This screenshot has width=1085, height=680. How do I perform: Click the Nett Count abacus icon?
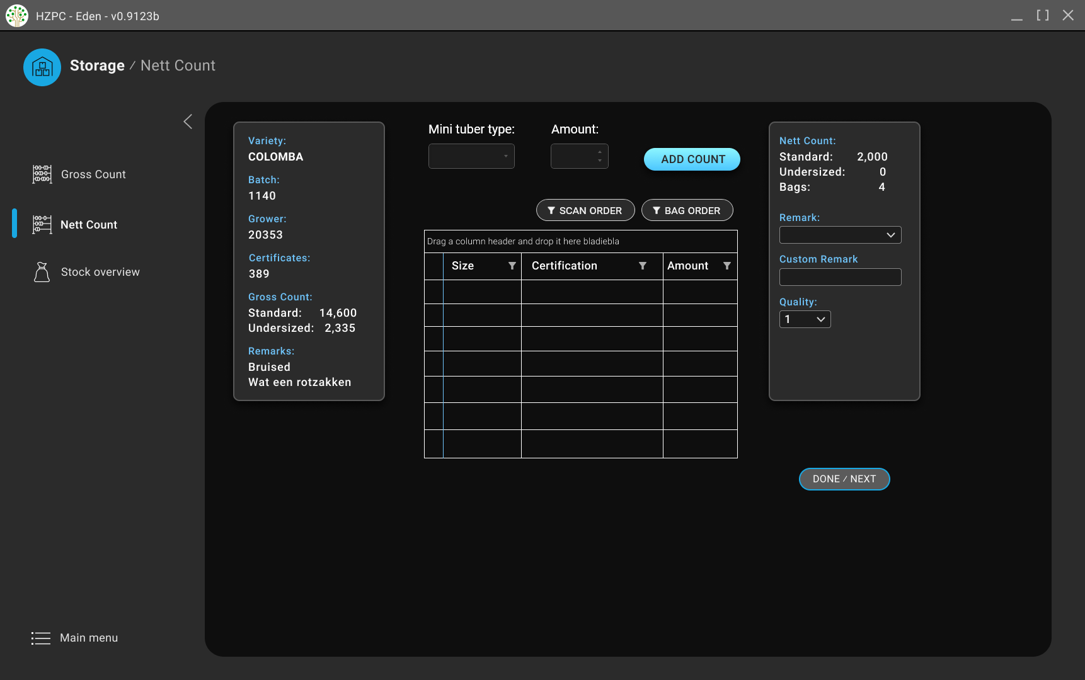point(42,224)
